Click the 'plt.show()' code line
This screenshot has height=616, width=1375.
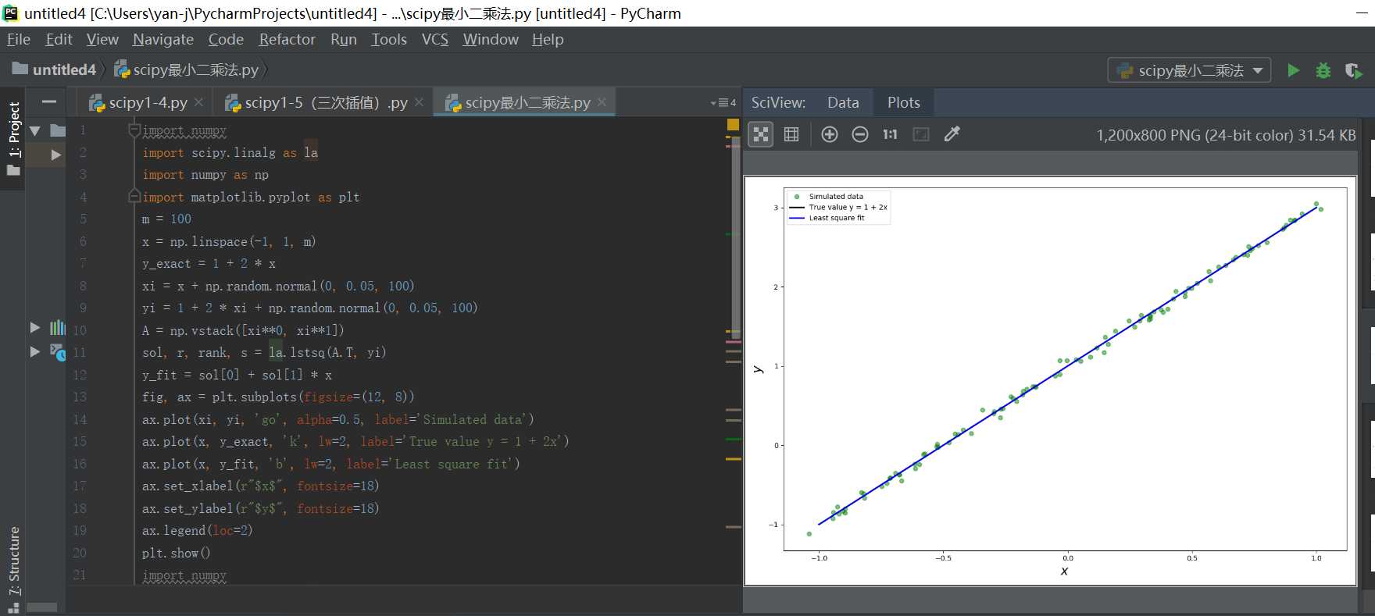click(176, 553)
